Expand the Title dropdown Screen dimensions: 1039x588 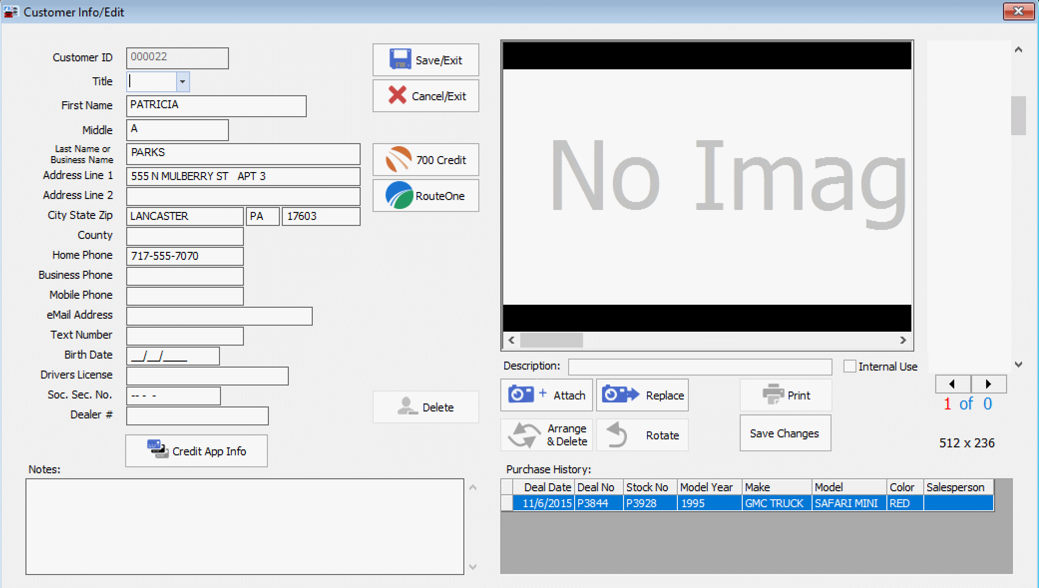pyautogui.click(x=183, y=81)
